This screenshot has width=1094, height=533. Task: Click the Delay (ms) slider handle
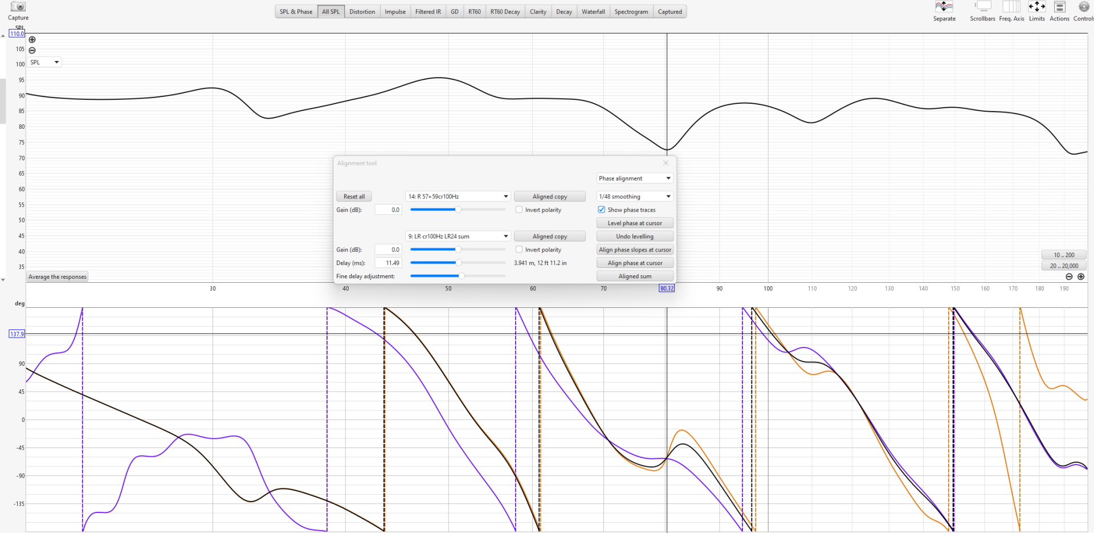click(x=458, y=263)
